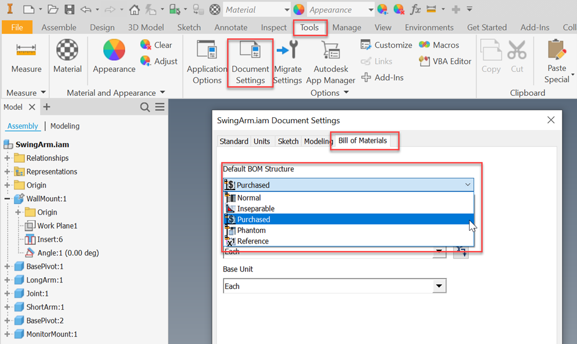Viewport: 577px width, 344px height.
Task: Open the Material browser button
Action: click(x=67, y=56)
